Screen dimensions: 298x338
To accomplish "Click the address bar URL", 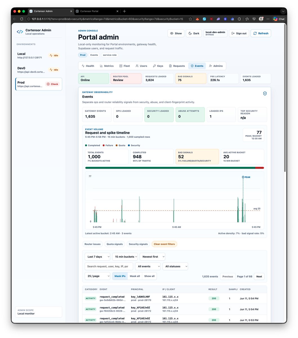I will pos(107,19).
